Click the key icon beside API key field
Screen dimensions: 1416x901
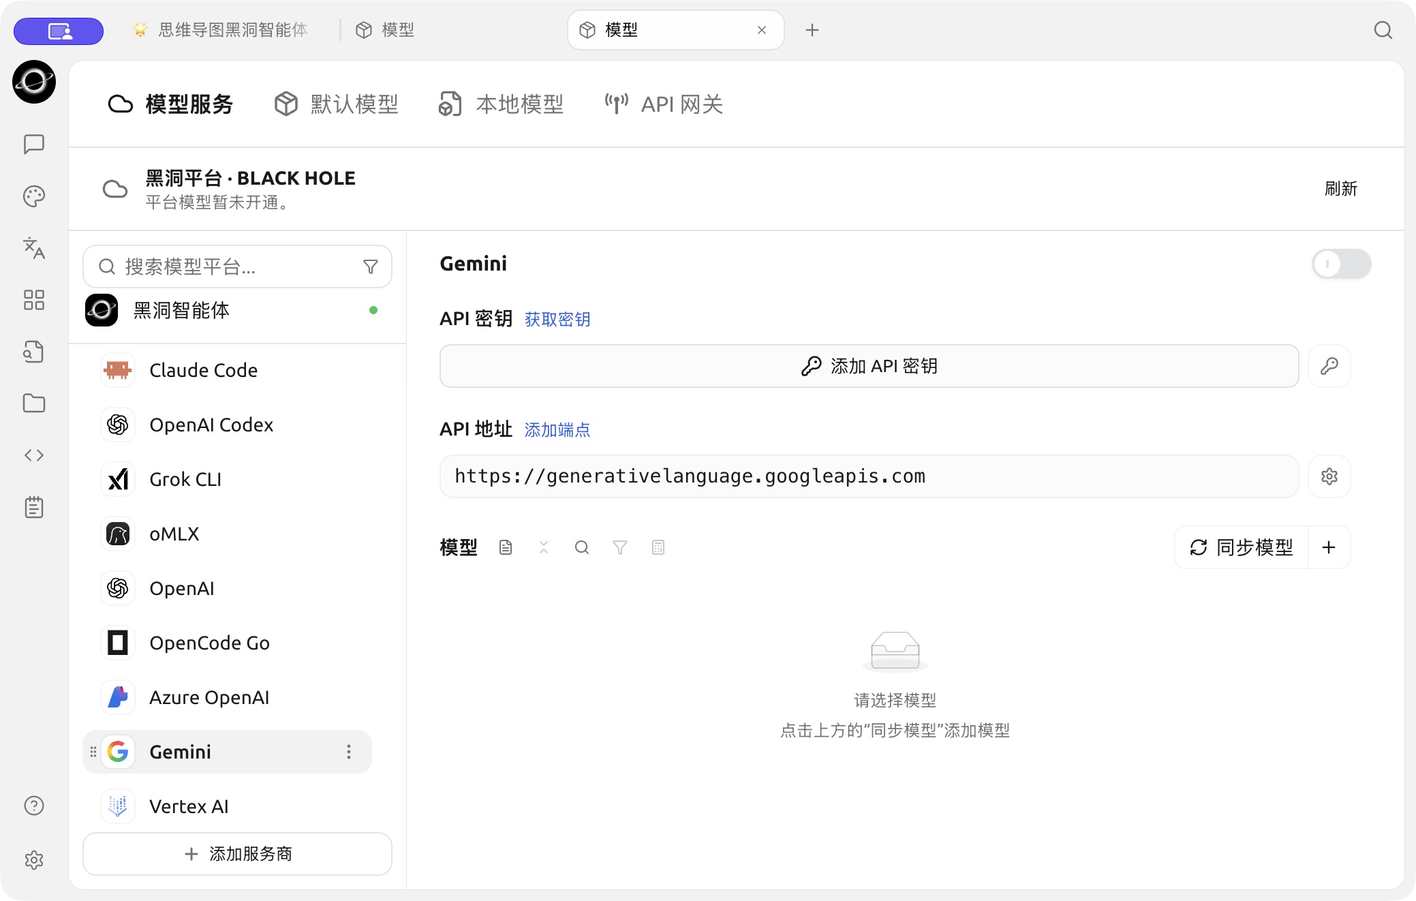pos(1329,366)
